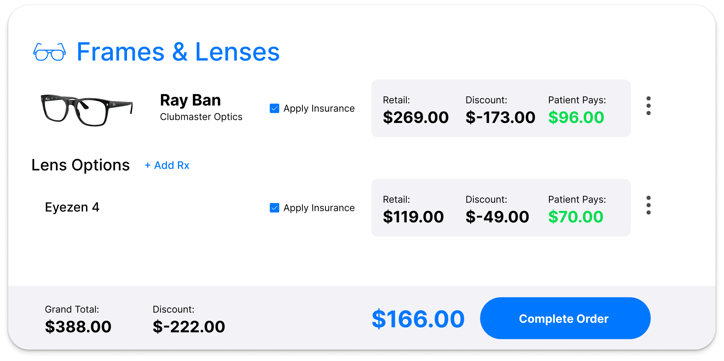Click the eyeglasses icon beside Frames & Lenses
The height and width of the screenshot is (361, 724).
point(50,52)
